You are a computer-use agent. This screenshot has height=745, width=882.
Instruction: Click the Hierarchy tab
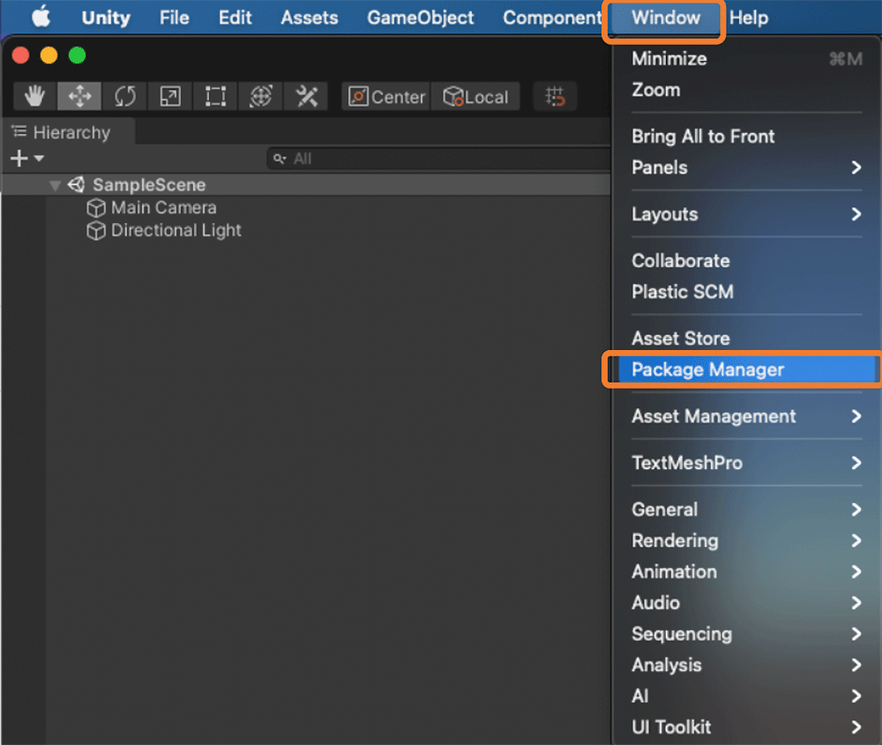[71, 132]
